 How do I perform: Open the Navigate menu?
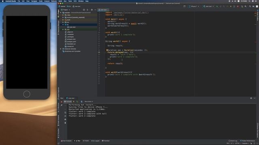pos(34,1)
